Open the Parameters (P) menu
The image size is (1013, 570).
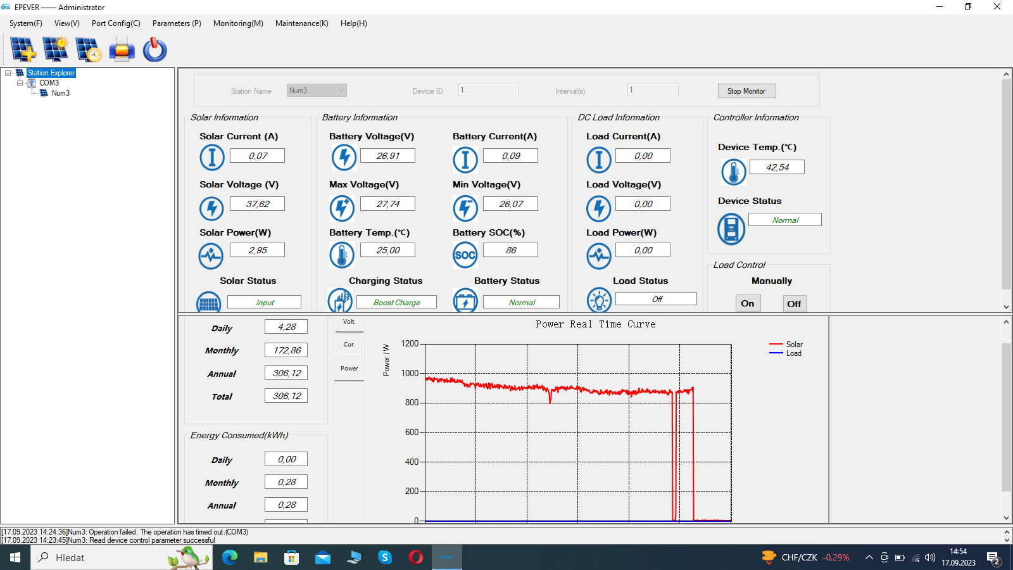(177, 23)
